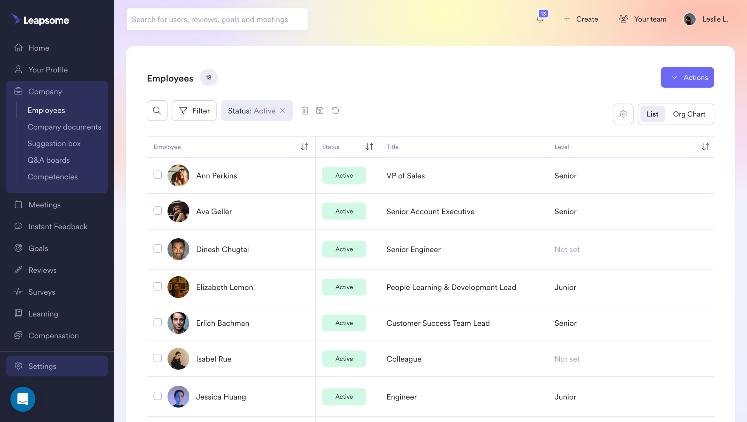Sort by the Employee column arrows
The height and width of the screenshot is (422, 747).
[x=305, y=147]
